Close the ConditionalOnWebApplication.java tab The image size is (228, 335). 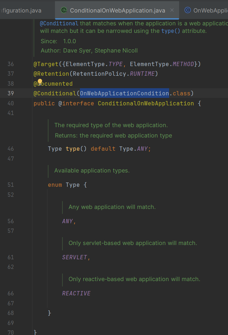pyautogui.click(x=172, y=10)
